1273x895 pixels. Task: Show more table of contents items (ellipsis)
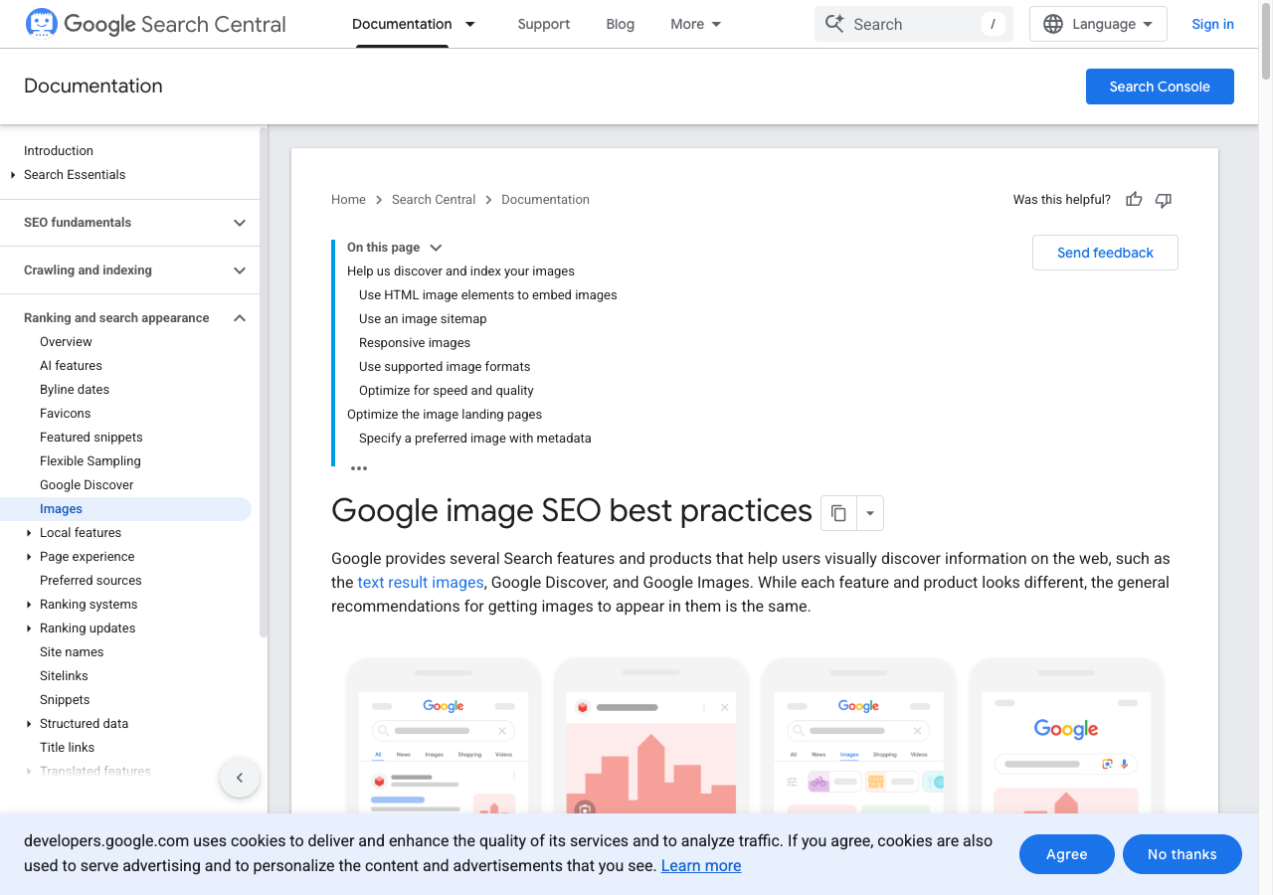[x=359, y=468]
